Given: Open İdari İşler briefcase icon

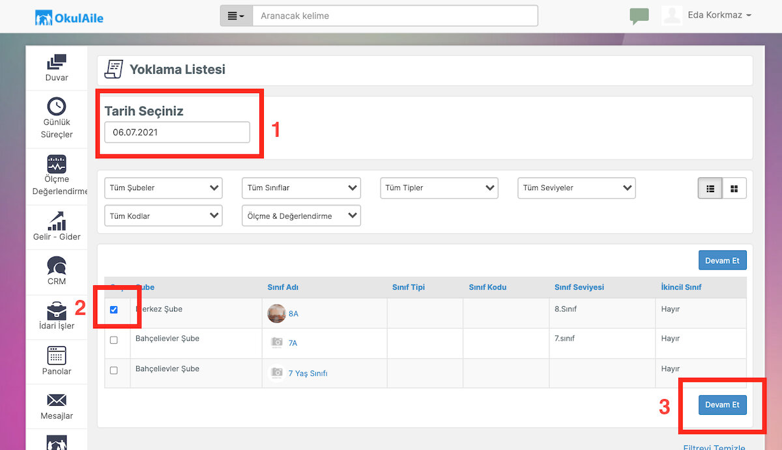Looking at the screenshot, I should click(57, 310).
